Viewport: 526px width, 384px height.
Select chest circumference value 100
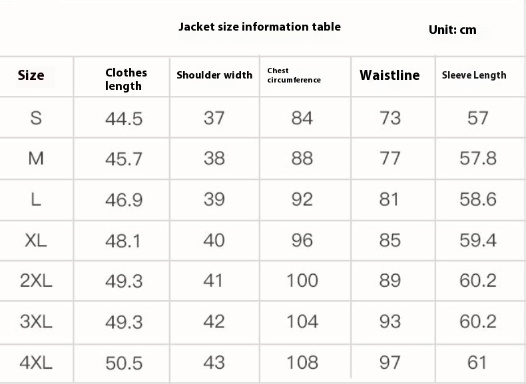click(x=302, y=280)
